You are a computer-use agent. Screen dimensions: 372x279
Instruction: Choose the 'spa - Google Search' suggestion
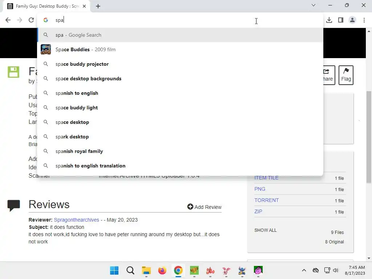pos(180,35)
